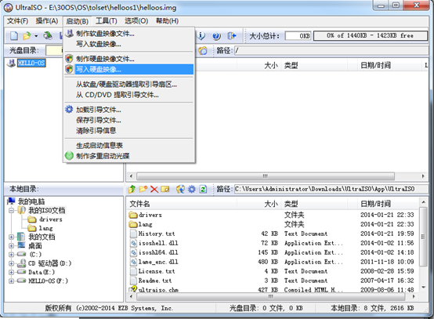
Task: Select the HELLO-OS node in image tree
Action: coord(31,63)
